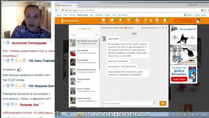Open Надежда Надежда conversation
This screenshot has width=209, height=118.
coord(84,81)
